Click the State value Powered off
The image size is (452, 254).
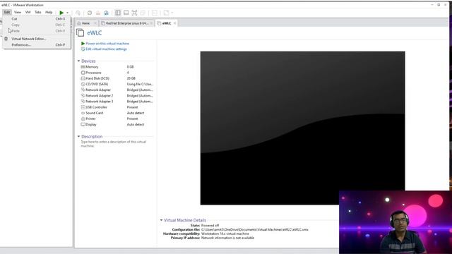(210, 226)
